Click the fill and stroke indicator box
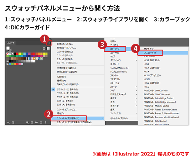 pos(9,49)
